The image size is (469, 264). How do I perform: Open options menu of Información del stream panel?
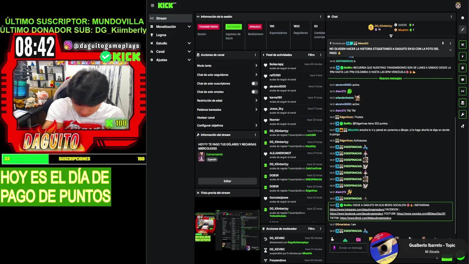255,135
